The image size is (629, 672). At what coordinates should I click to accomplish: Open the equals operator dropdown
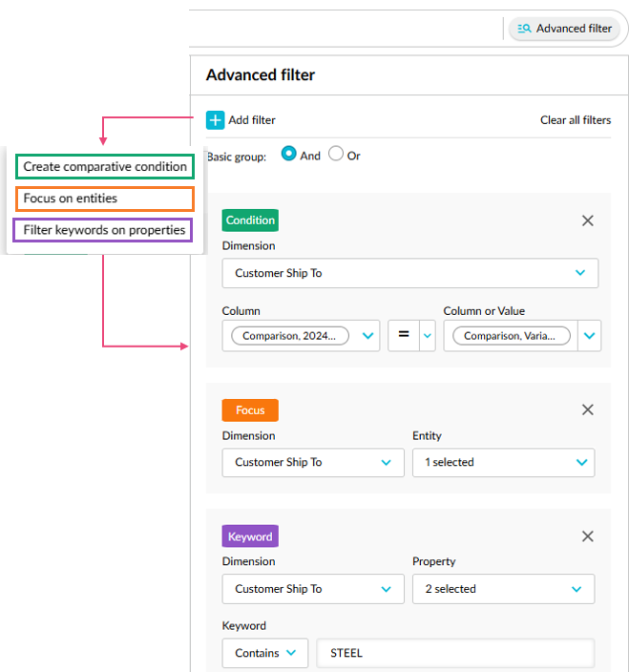coord(427,336)
